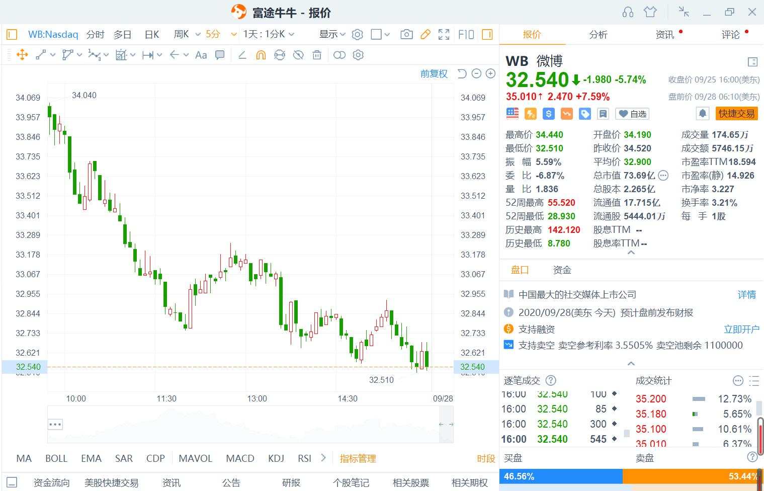The height and width of the screenshot is (491, 764).
Task: Open 前复权 adjustment selector
Action: [434, 74]
